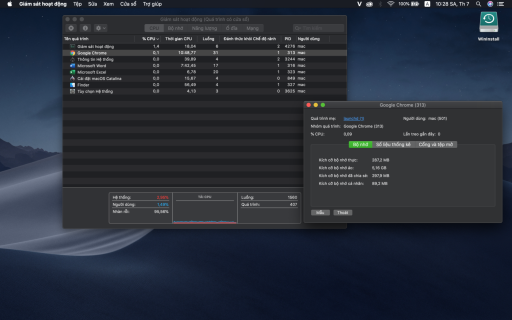Click the PID column header

(x=287, y=39)
